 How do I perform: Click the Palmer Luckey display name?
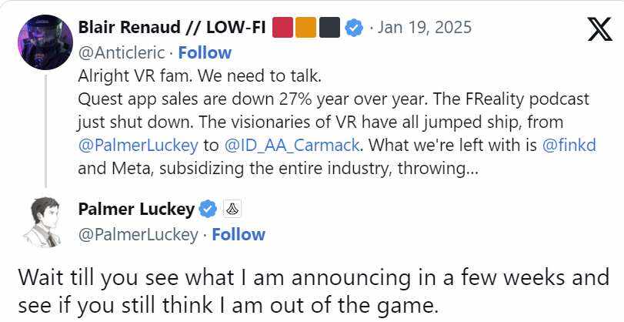[x=136, y=209]
